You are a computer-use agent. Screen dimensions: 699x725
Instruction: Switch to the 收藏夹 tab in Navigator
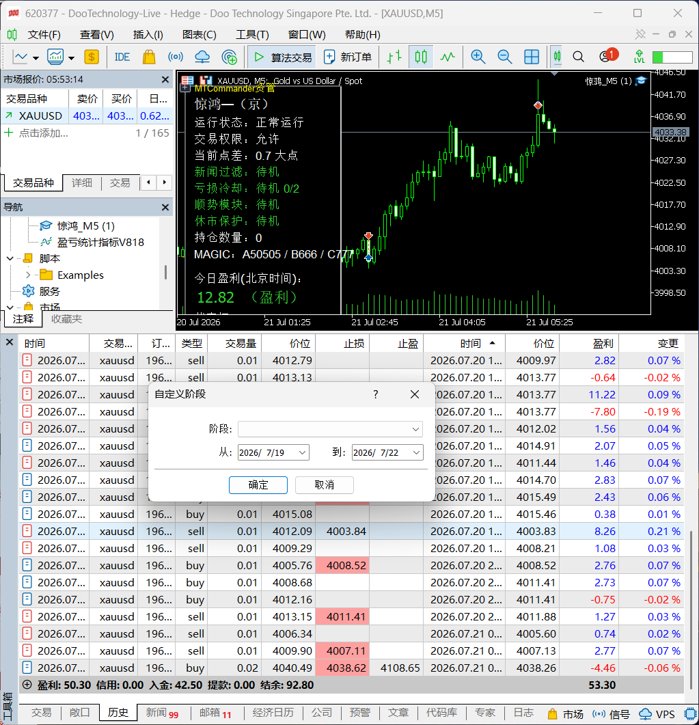[x=66, y=319]
